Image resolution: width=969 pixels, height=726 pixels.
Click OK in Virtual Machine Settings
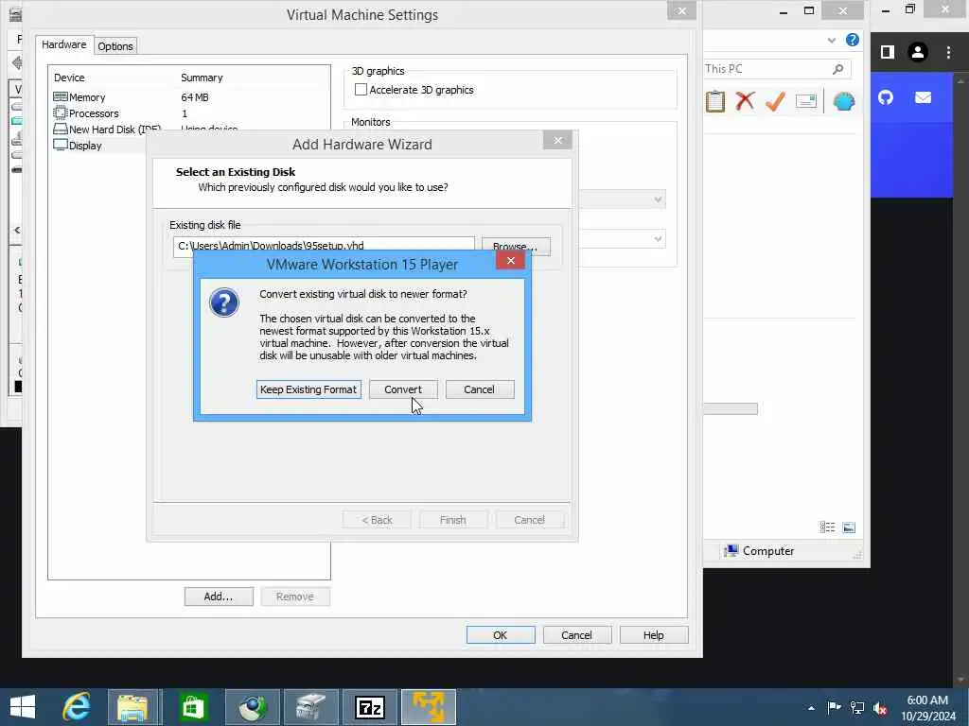tap(501, 634)
